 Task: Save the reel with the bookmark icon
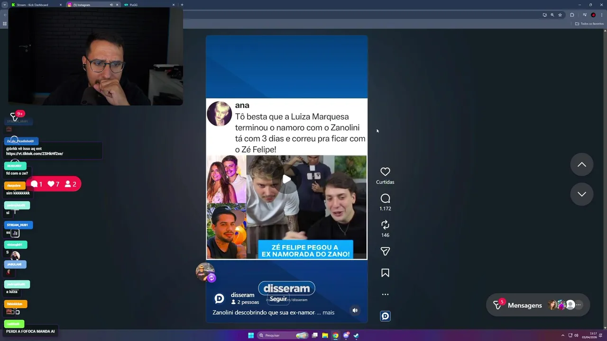click(385, 273)
